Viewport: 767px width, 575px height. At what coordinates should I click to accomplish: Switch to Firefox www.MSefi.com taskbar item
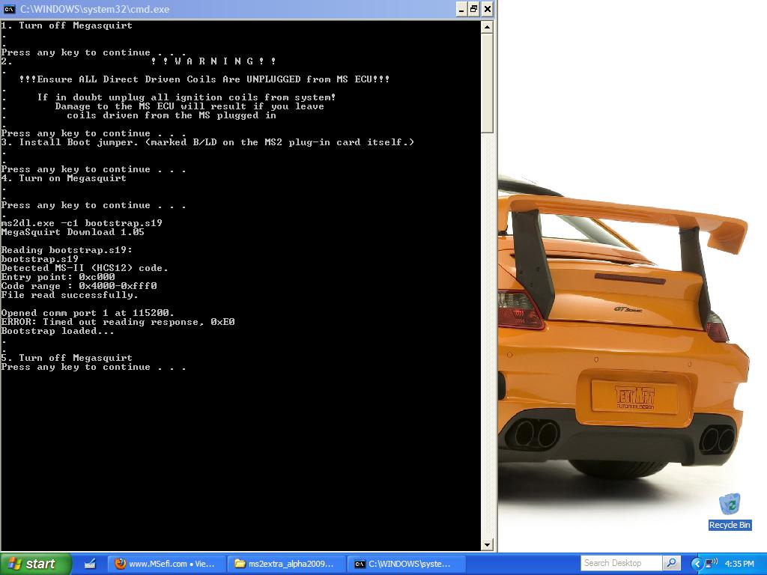tap(166, 564)
